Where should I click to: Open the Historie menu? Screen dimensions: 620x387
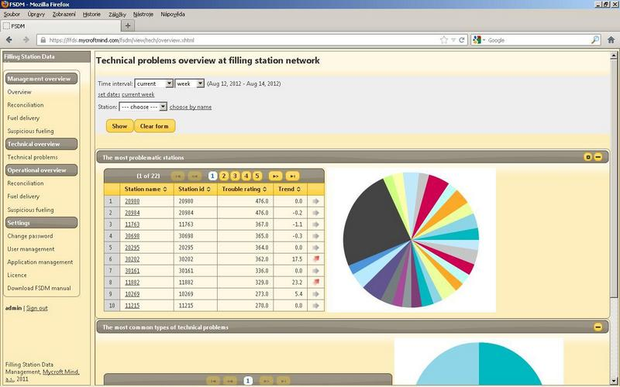[x=91, y=14]
